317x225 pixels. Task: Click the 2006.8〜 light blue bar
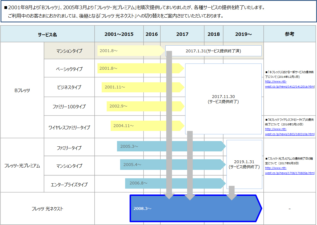pyautogui.click(x=175, y=183)
